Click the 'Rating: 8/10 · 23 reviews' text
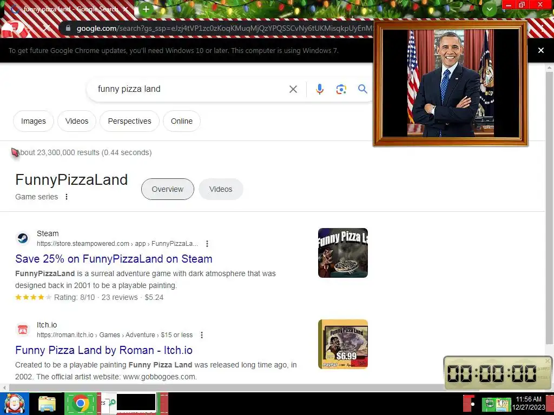Image resolution: width=554 pixels, height=415 pixels. pyautogui.click(x=96, y=297)
